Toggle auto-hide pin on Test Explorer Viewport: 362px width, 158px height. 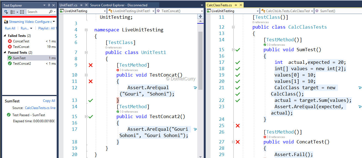click(49, 5)
